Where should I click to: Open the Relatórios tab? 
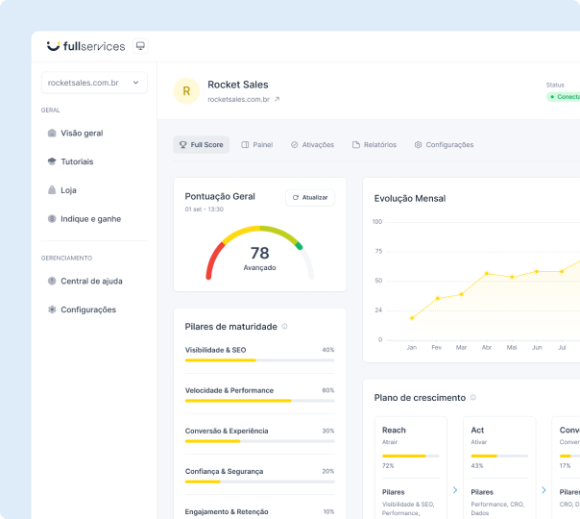point(374,145)
